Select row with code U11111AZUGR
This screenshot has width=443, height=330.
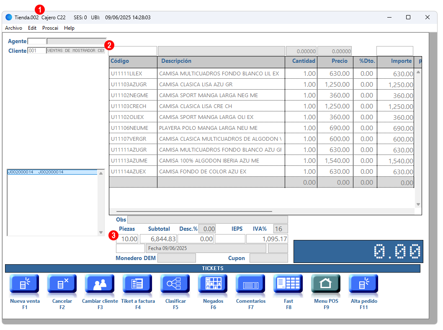point(262,150)
